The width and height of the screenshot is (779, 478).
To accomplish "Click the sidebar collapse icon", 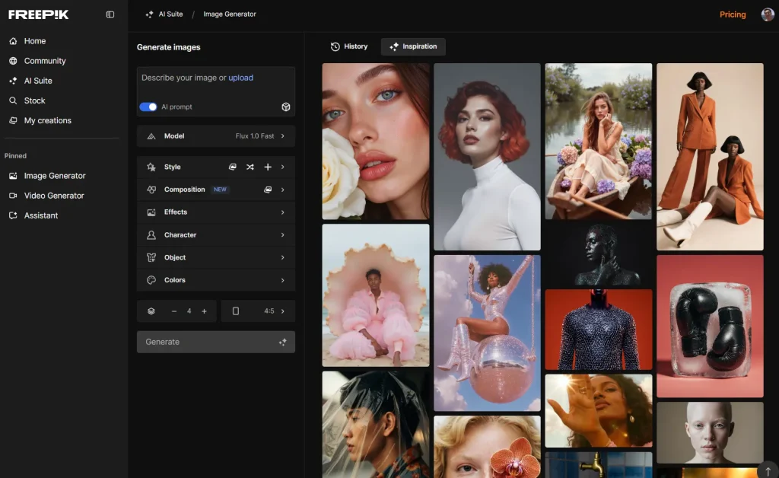I will [110, 14].
